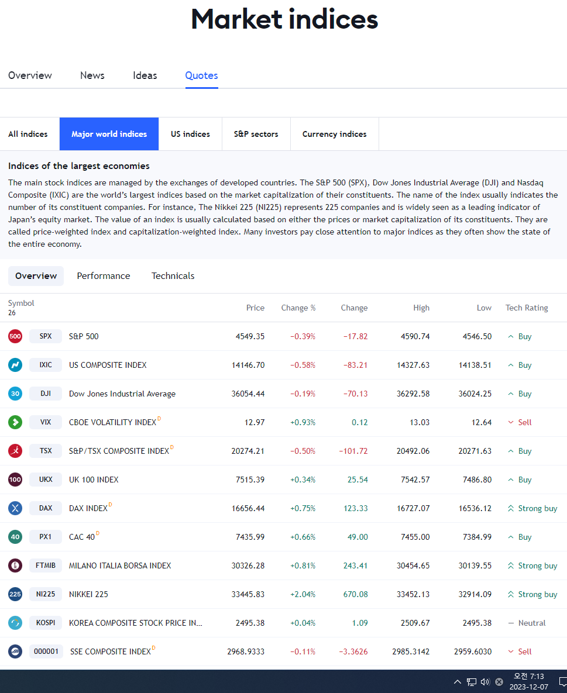Open the FTMIB ticker symbol badge

pyautogui.click(x=46, y=566)
